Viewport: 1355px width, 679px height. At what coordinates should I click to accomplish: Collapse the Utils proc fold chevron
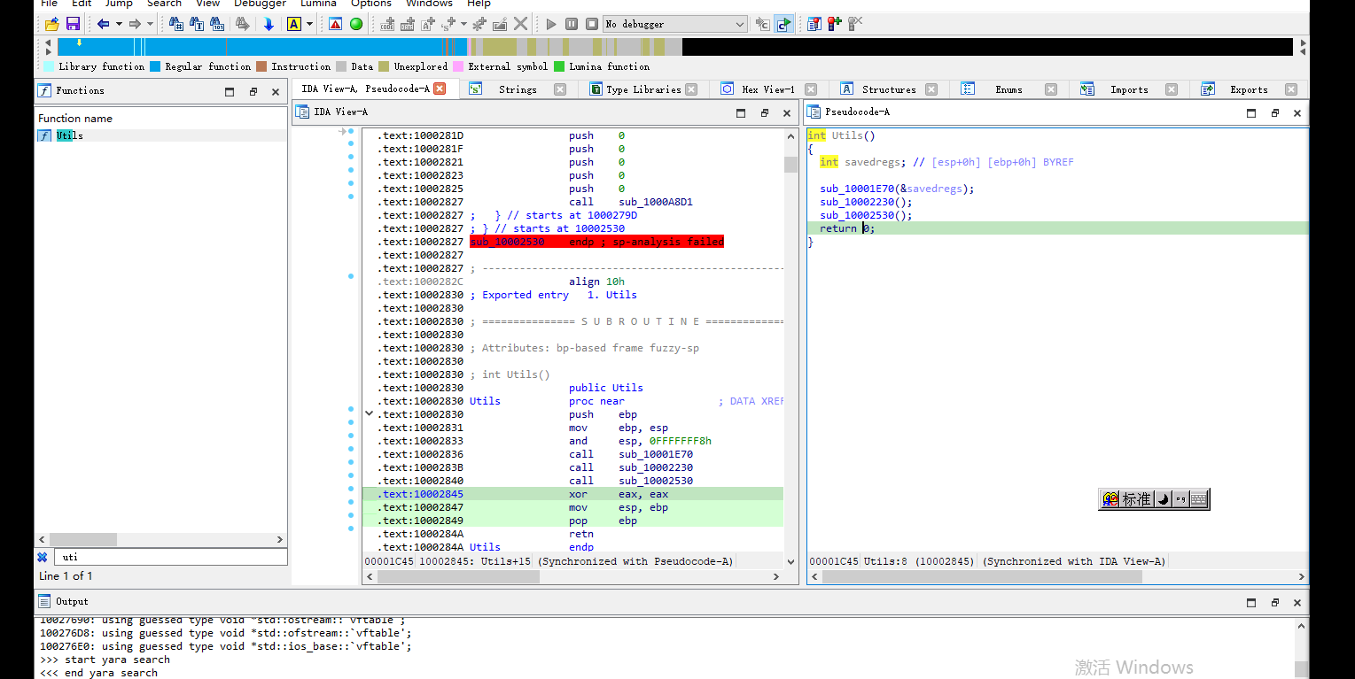[x=369, y=413]
